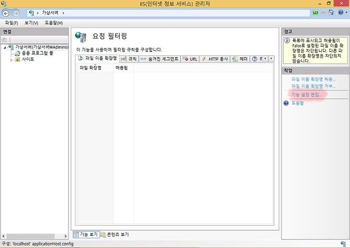Screen dimensions: 350x248
Task: Open the 도움말(H) menu
Action: (x=54, y=23)
